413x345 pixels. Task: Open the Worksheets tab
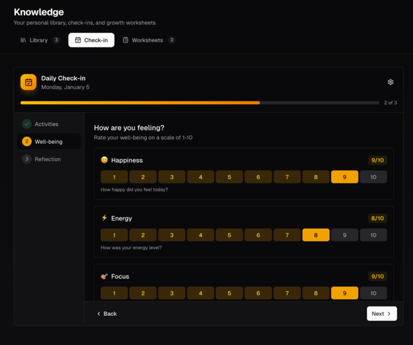(x=148, y=40)
